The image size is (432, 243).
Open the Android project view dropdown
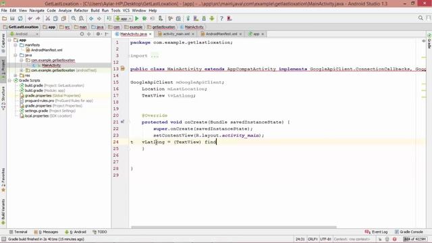click(24, 34)
